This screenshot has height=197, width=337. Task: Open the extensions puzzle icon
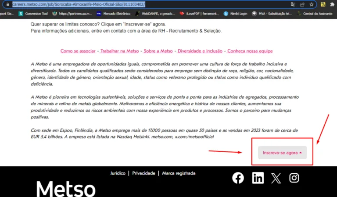pos(332,4)
